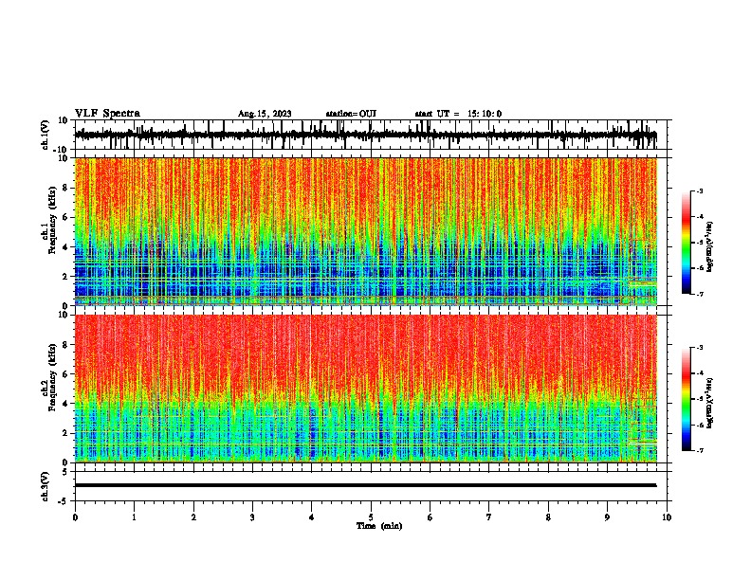Select the date 'Aug.15, 2023' header
Screen dimensions: 751x580
pyautogui.click(x=265, y=114)
